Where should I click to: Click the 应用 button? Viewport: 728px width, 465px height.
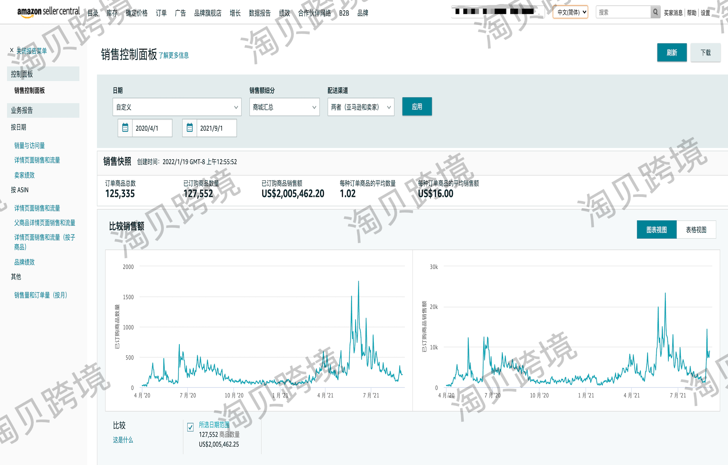click(417, 107)
